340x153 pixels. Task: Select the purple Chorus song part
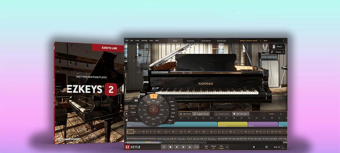coord(263,124)
